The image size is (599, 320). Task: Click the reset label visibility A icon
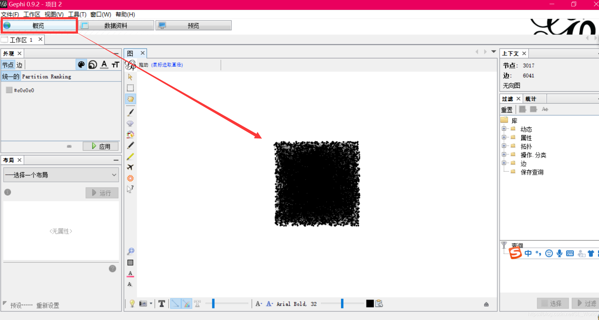click(130, 284)
